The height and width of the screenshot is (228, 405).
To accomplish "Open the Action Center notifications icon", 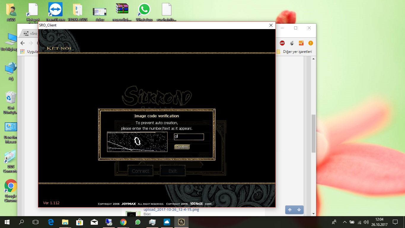I will coord(395,222).
